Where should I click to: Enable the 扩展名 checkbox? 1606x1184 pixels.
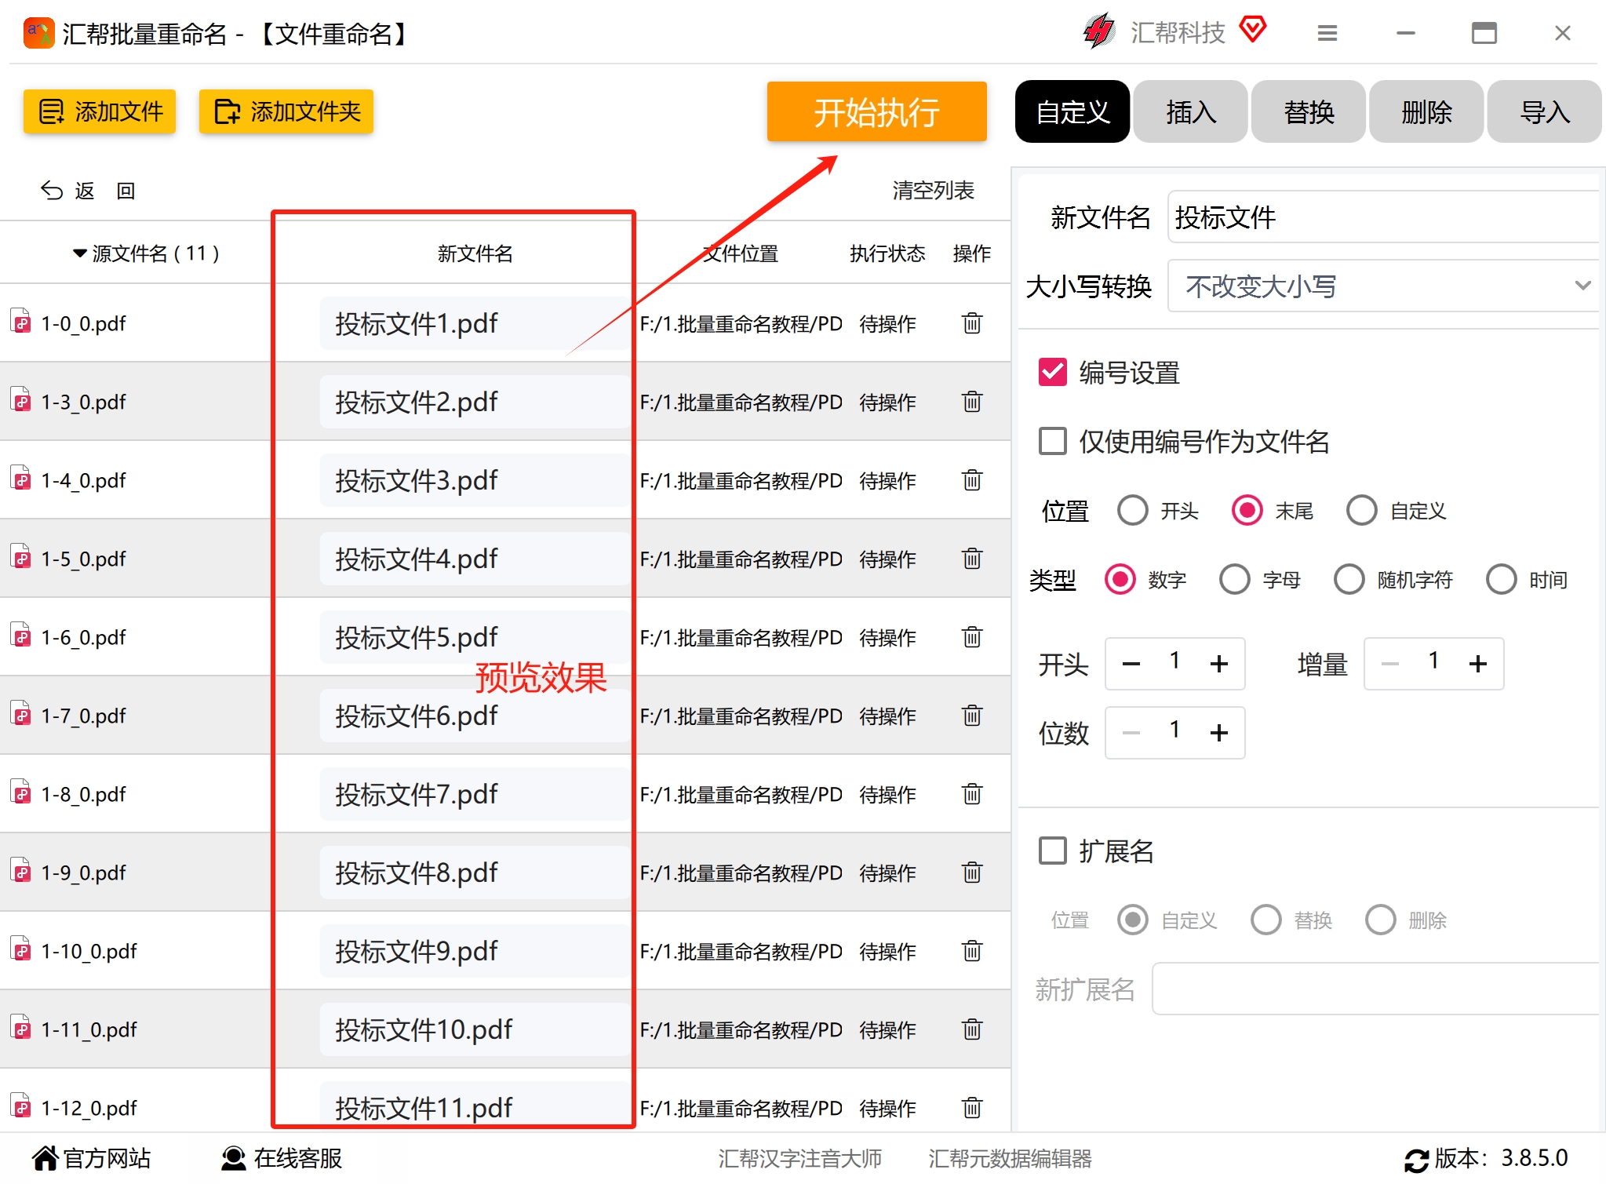click(x=1052, y=851)
